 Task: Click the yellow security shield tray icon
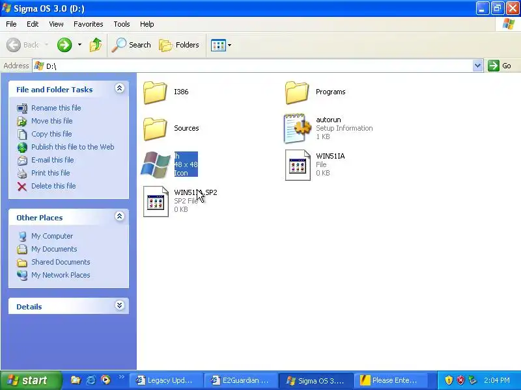pos(449,380)
